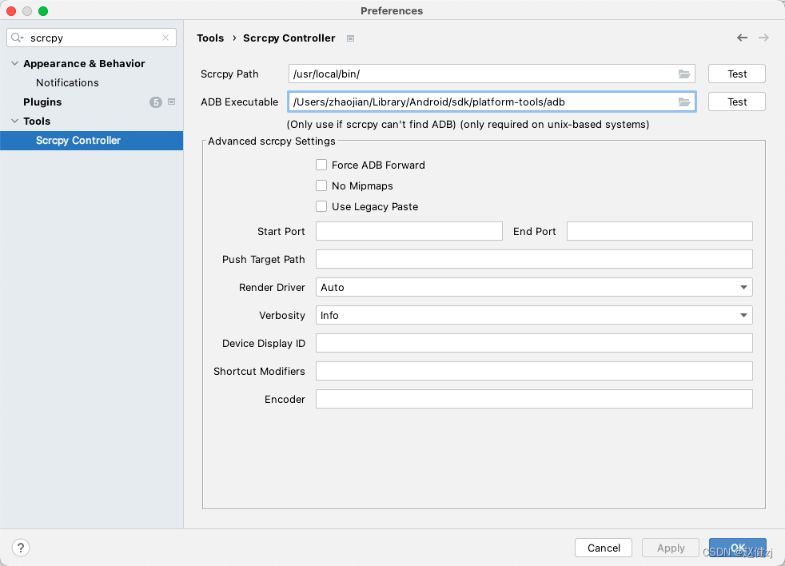785x566 pixels.
Task: Open the Render Driver dropdown
Action: pyautogui.click(x=743, y=287)
